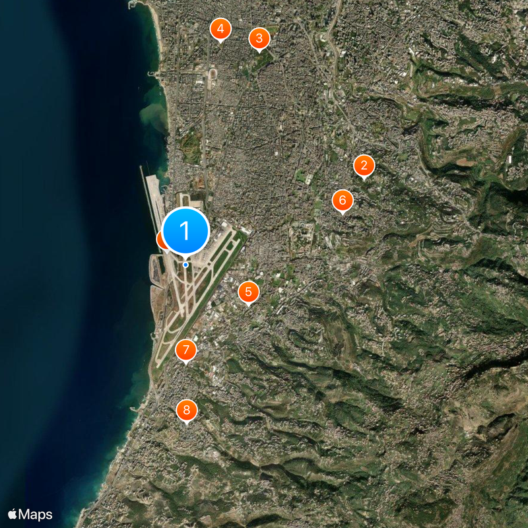528x528 pixels.
Task: Open the orange pin labeled 8
Action: [186, 411]
